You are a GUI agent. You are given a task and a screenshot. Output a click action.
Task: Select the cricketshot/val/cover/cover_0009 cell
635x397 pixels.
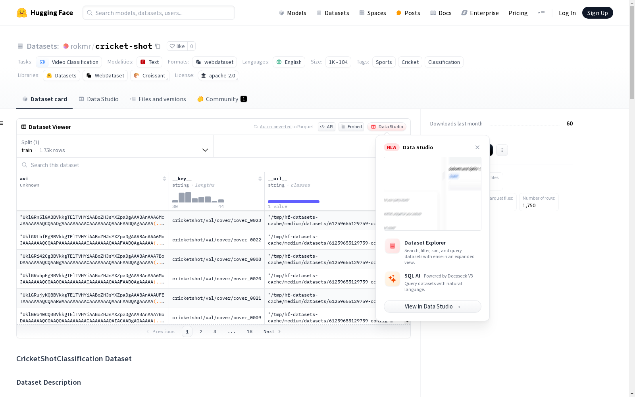point(217,316)
